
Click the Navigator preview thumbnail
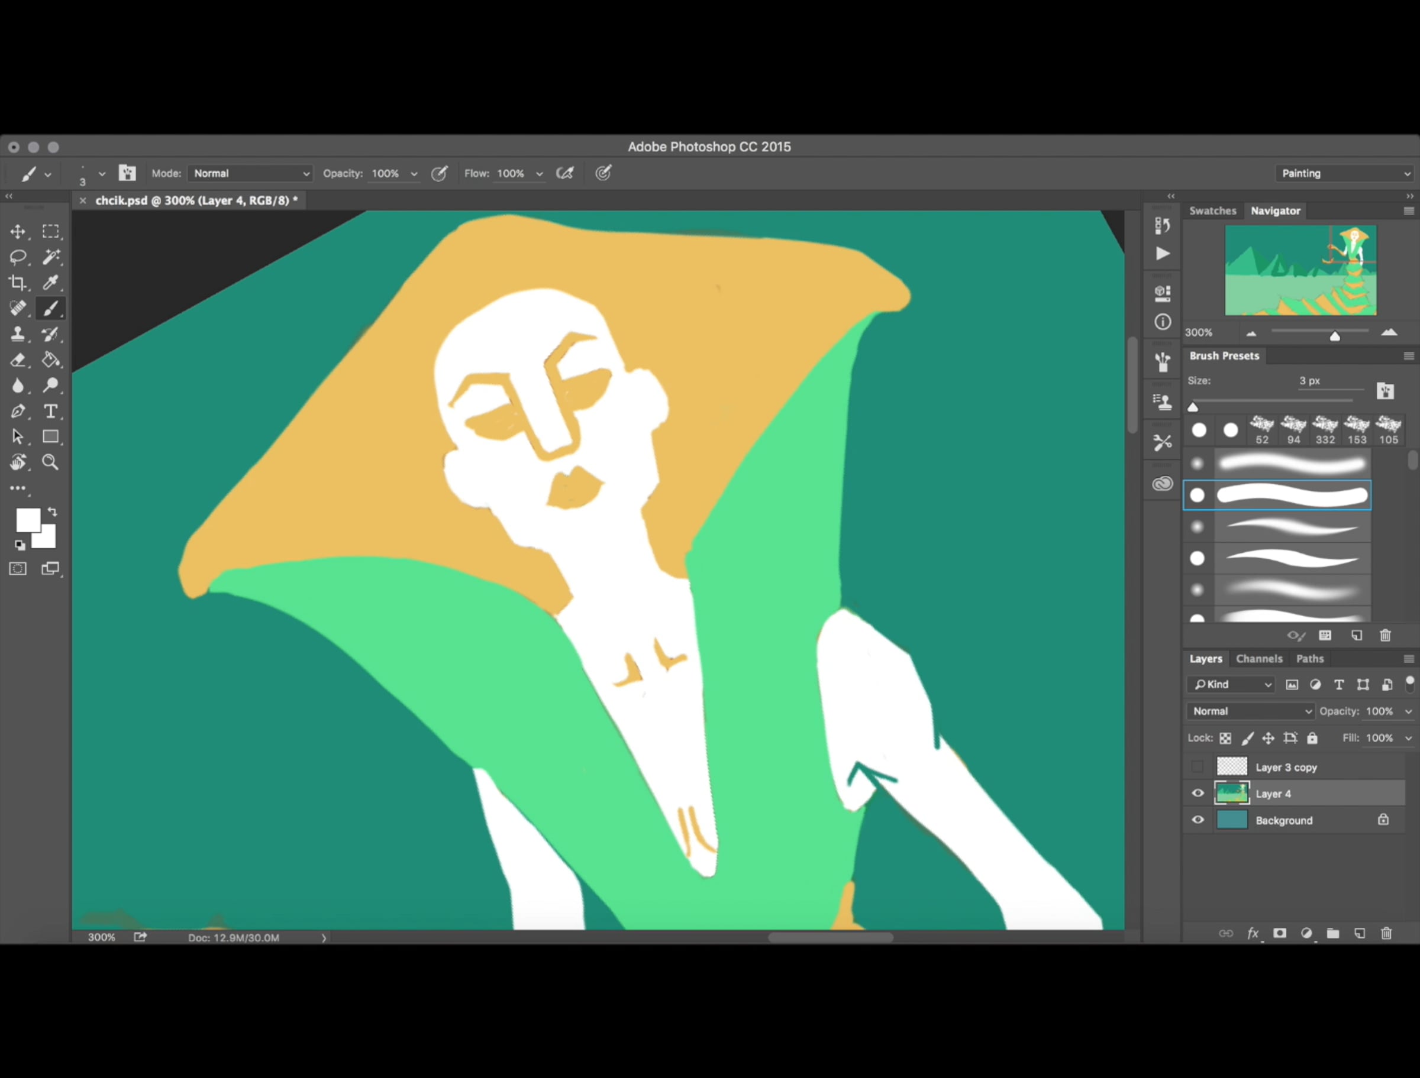click(1300, 270)
